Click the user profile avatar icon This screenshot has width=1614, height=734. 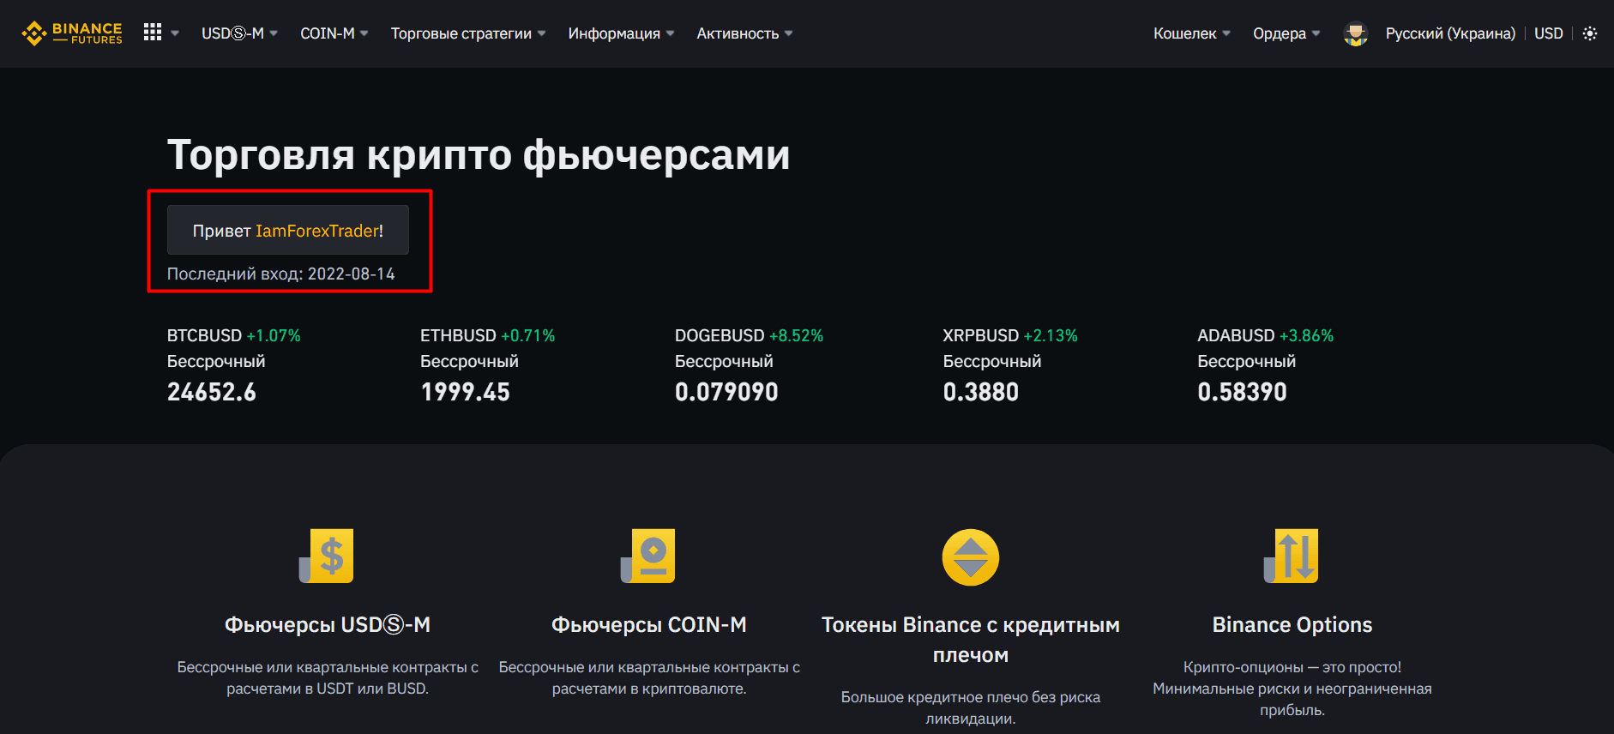[1355, 33]
